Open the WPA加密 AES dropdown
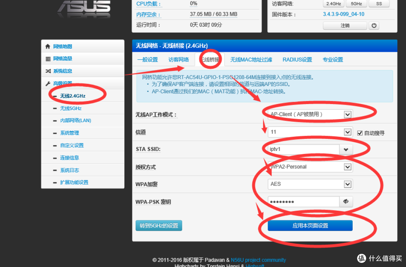The image size is (406, 267). point(310,184)
